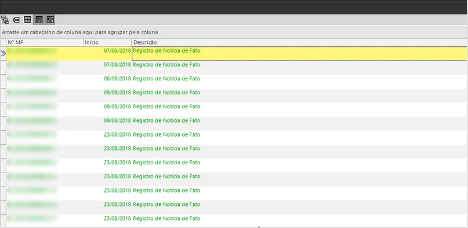Select the 07/08/2018 date in the yellow highlighted row
468x228 pixels.
pos(117,50)
